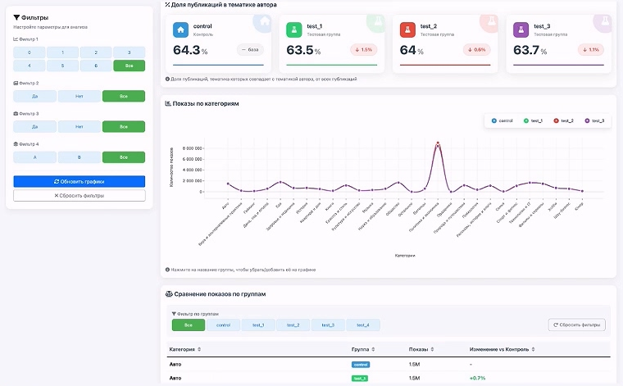
Task: Toggle control series in chart legend
Action: point(502,120)
